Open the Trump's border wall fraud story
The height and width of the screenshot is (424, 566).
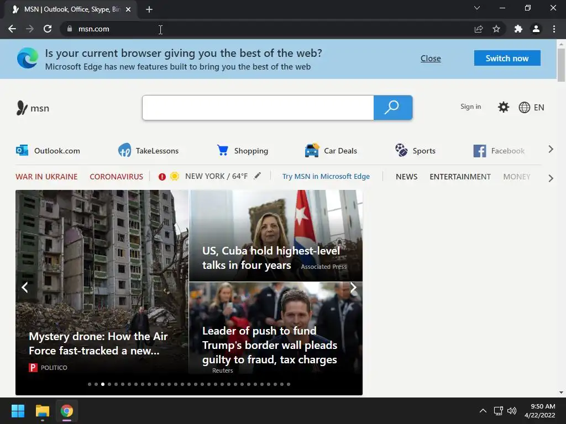click(270, 345)
